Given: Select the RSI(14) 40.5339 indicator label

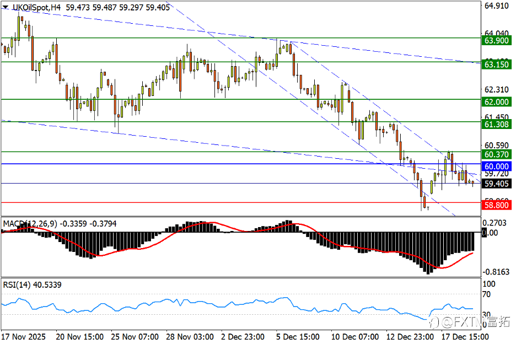Looking at the screenshot, I should tap(32, 285).
